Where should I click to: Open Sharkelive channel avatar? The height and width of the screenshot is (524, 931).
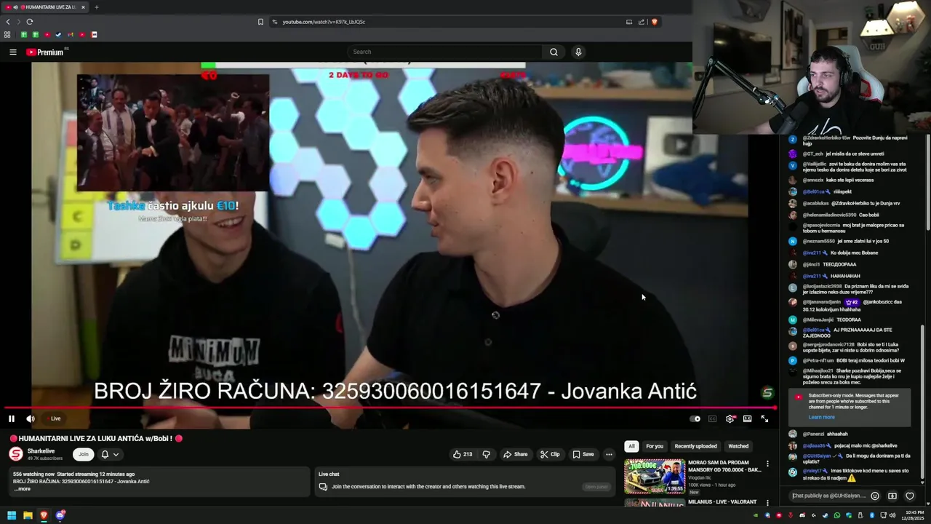click(x=16, y=454)
